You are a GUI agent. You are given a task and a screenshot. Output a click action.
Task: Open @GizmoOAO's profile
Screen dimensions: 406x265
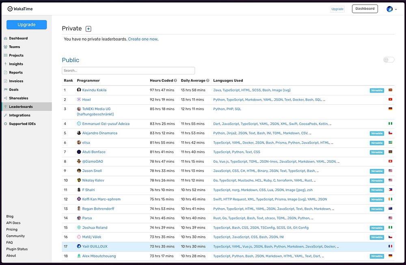pyautogui.click(x=93, y=162)
